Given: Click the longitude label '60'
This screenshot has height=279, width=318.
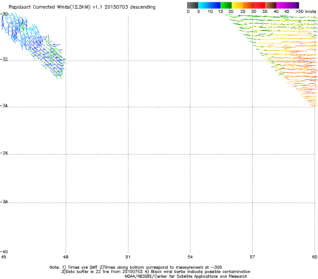Looking at the screenshot, I should tap(315, 257).
